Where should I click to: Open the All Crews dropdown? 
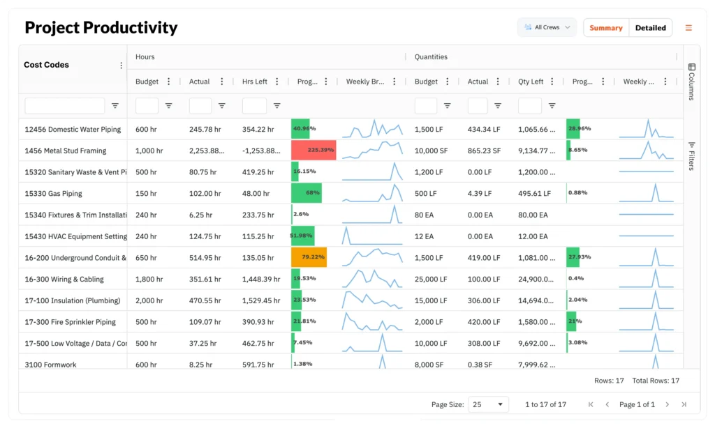tap(547, 28)
